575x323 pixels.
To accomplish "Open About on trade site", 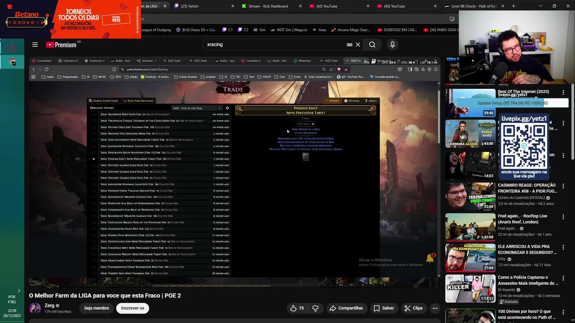I will [x=371, y=101].
